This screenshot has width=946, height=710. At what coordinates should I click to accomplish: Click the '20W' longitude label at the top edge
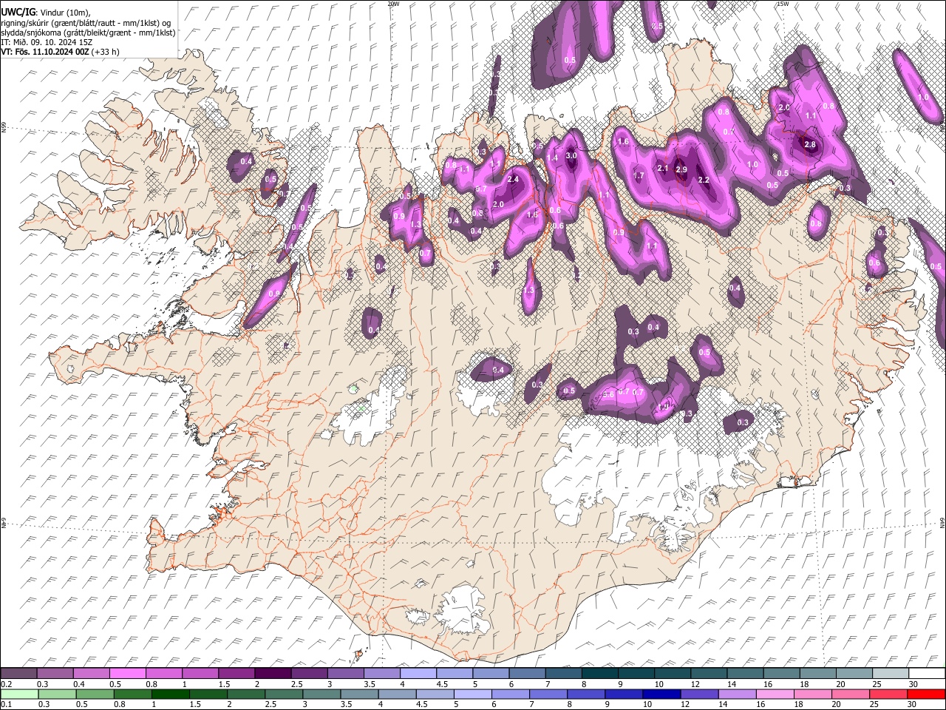(393, 4)
